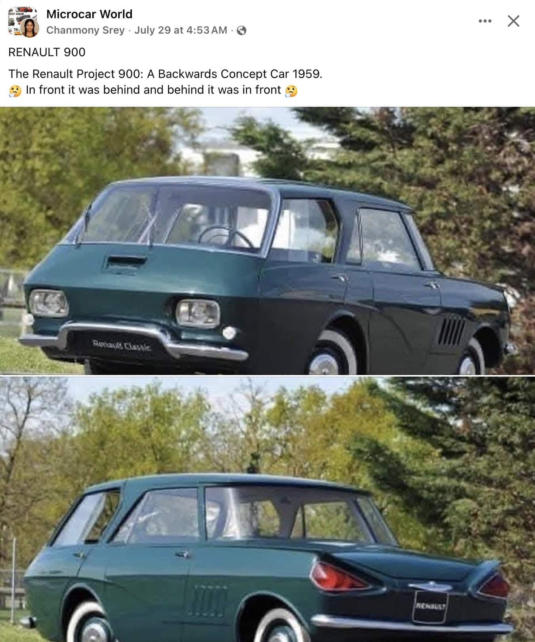The height and width of the screenshot is (642, 535).
Task: Close the post viewer with the X
Action: (513, 21)
